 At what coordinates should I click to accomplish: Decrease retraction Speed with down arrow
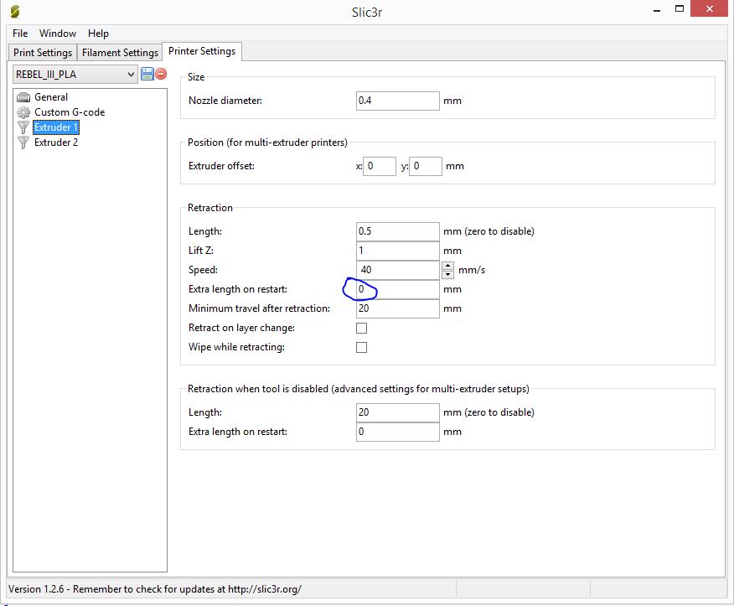(447, 275)
